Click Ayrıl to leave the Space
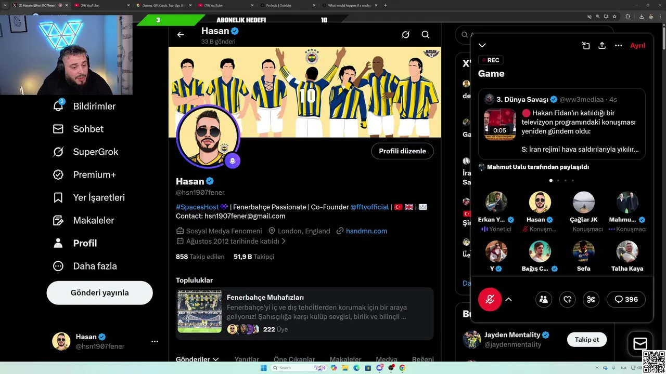 [x=637, y=46]
